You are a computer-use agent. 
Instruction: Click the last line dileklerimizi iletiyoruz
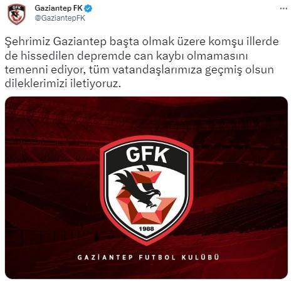(63, 83)
